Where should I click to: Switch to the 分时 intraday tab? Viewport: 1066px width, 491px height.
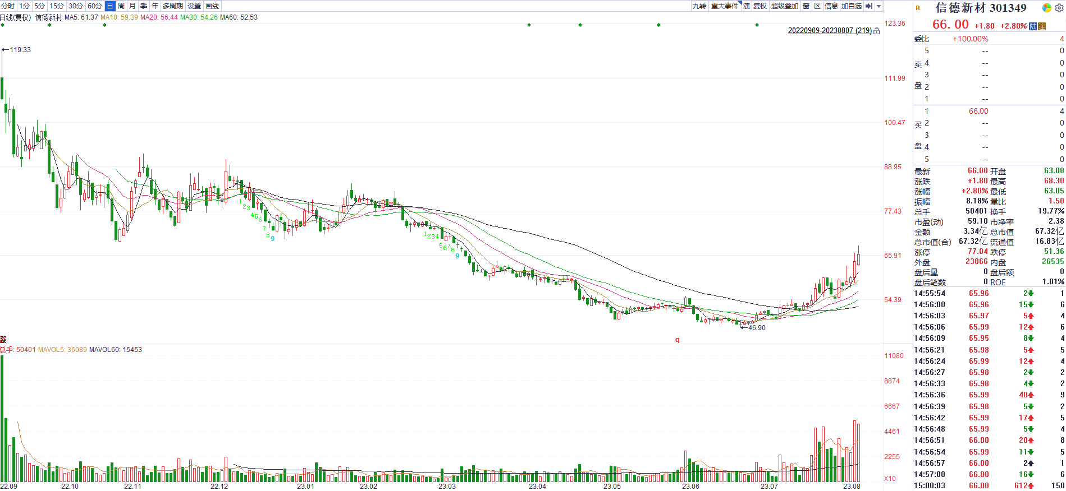tap(8, 6)
